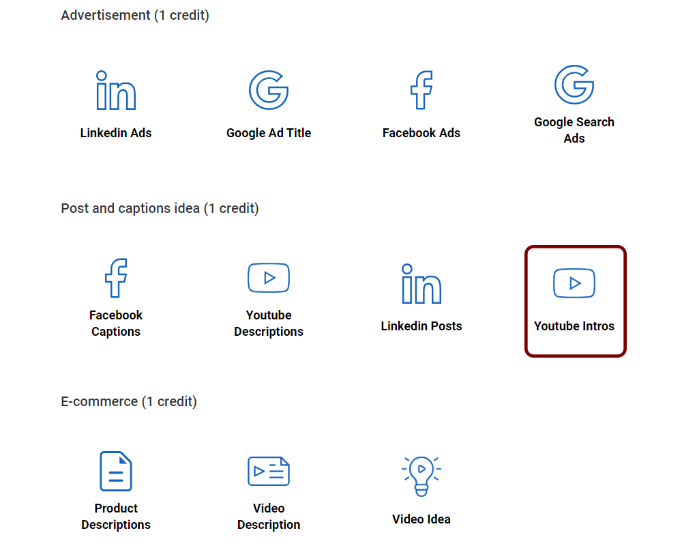The height and width of the screenshot is (546, 682).
Task: Click the 'Google Search Ads' label
Action: pos(574,130)
